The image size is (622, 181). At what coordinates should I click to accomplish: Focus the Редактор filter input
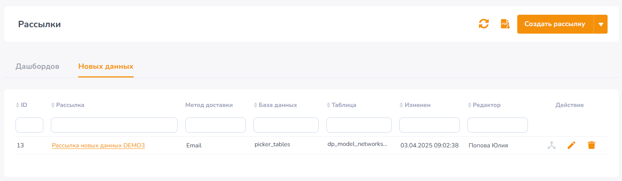(x=498, y=125)
